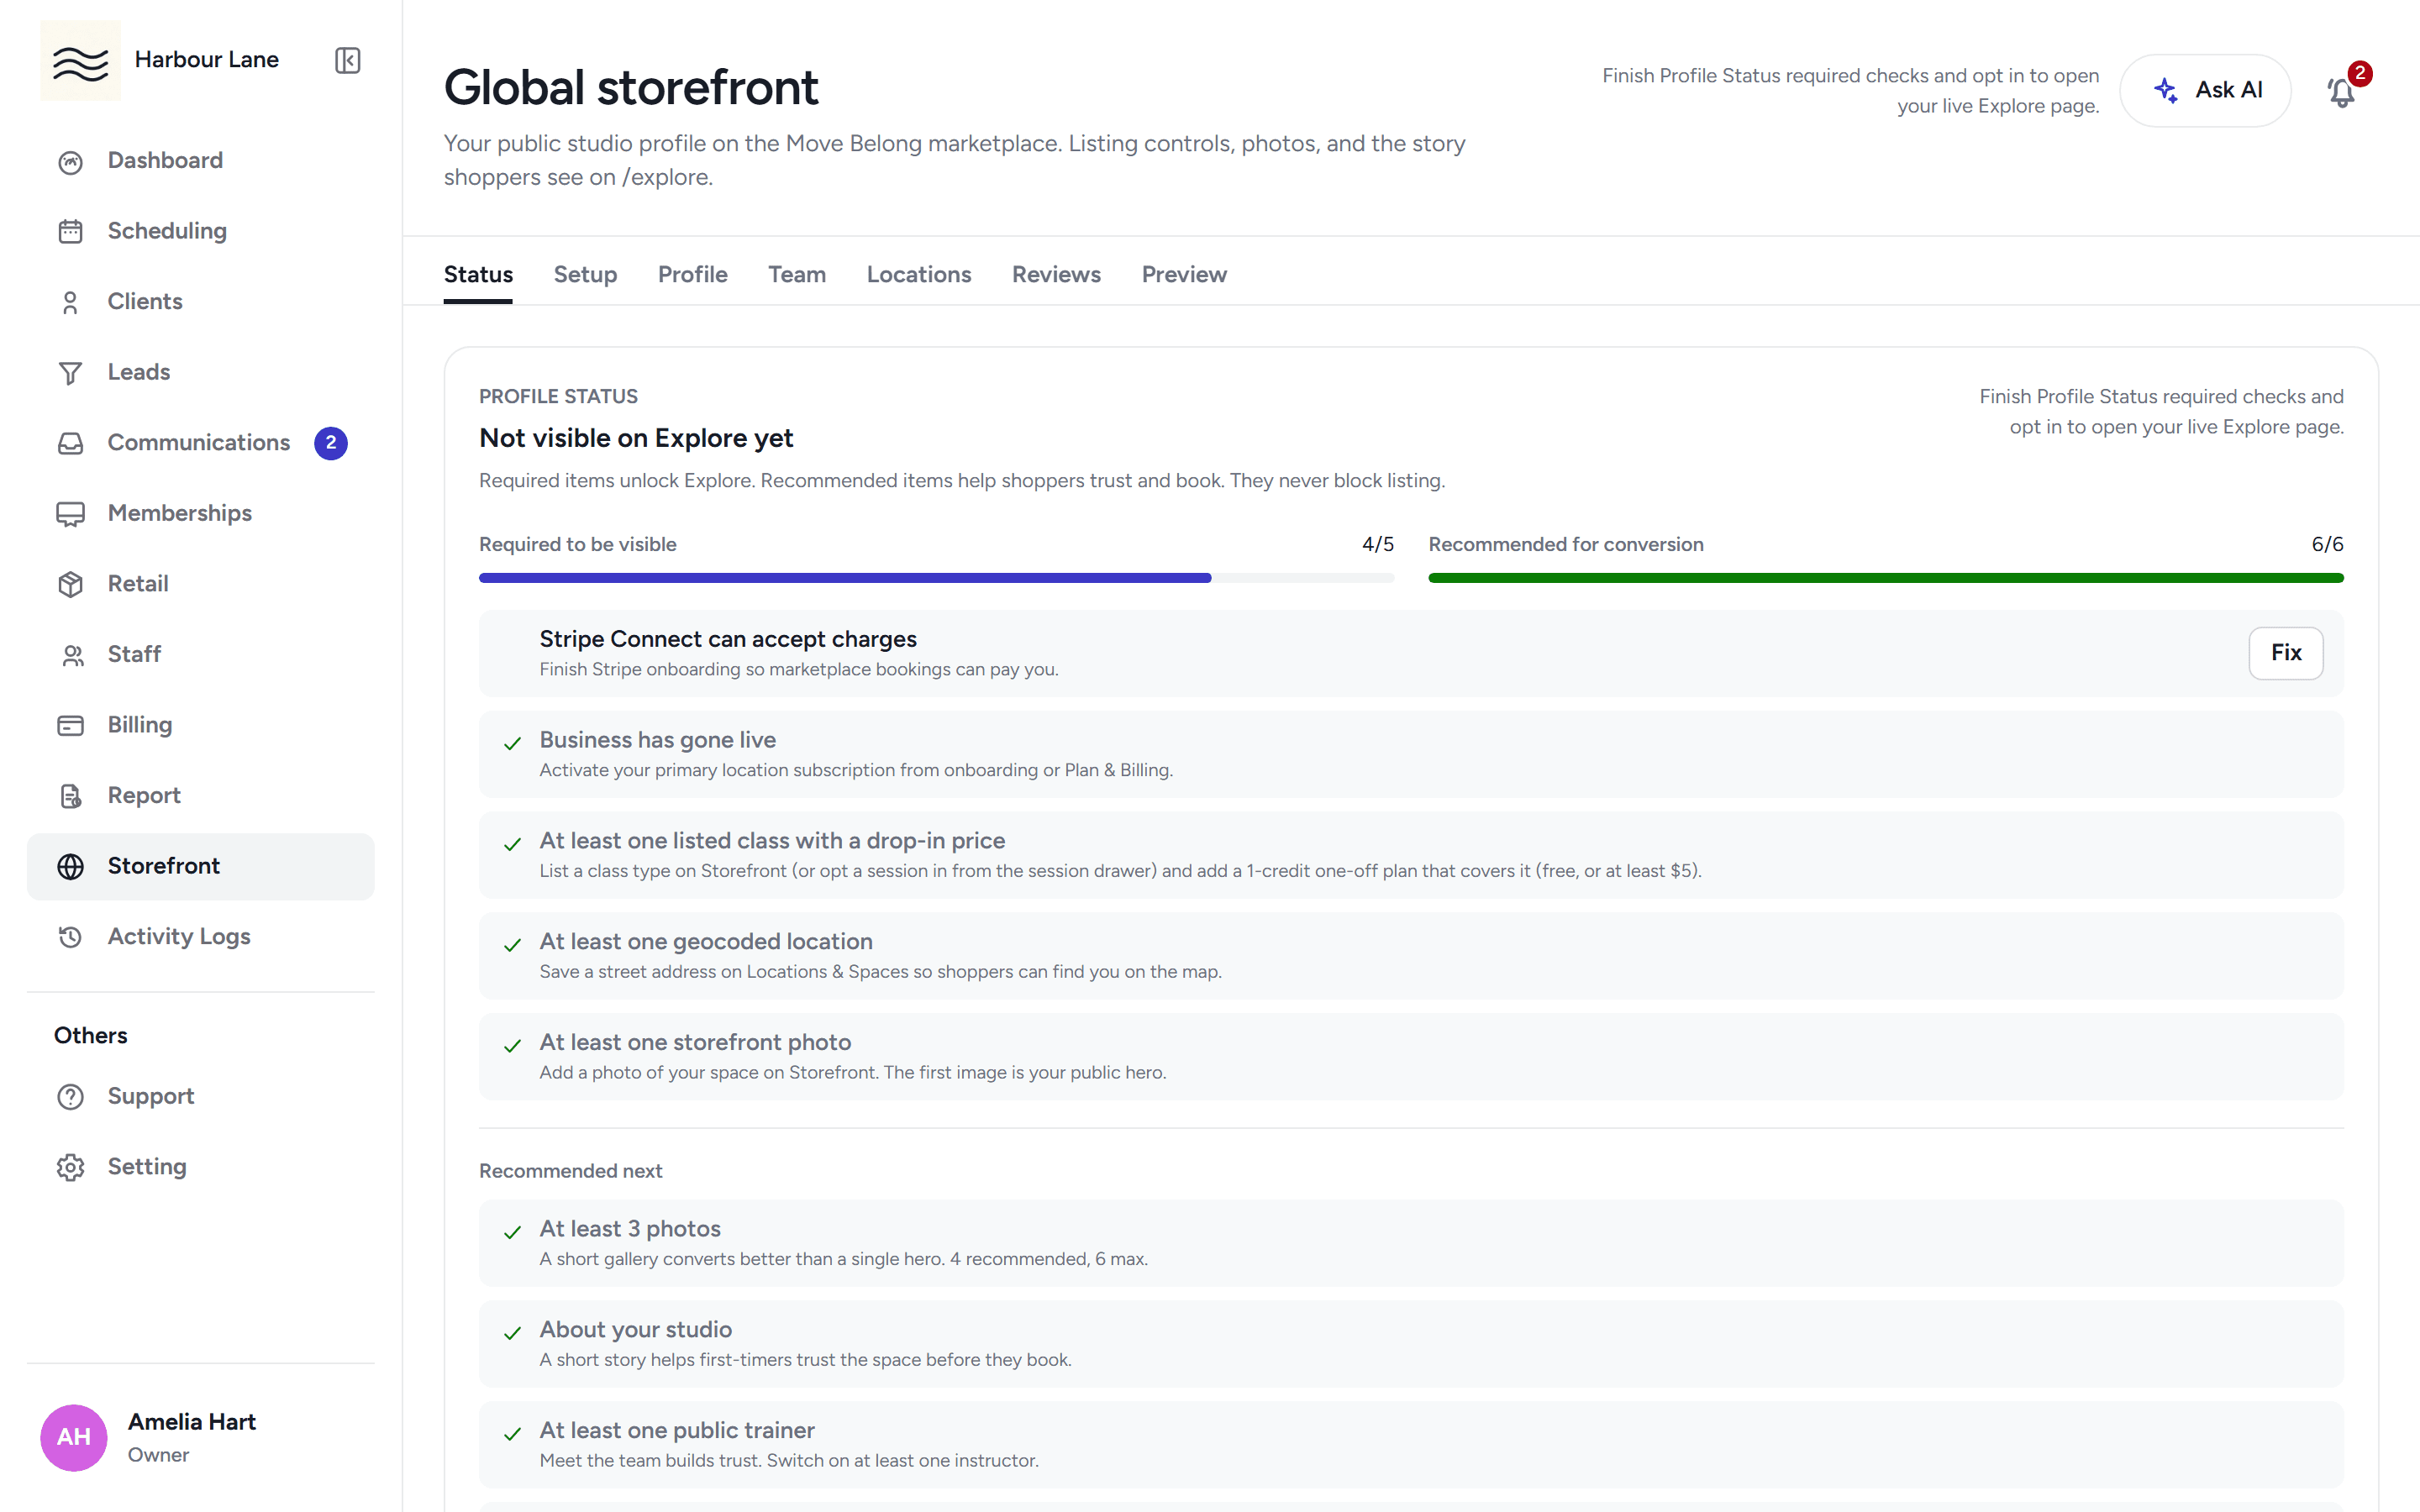Open notifications bell with 2 alerts

(x=2341, y=91)
